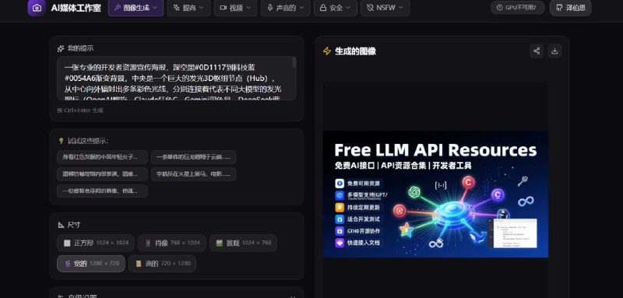The height and width of the screenshot is (298, 623).
Task: Open the Free LLM API Resources generated image
Action: tap(435, 195)
